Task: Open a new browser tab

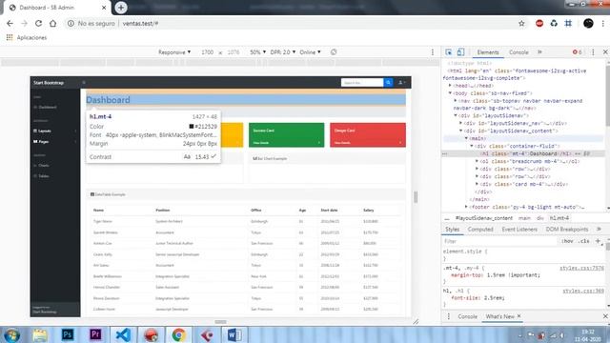Action: 121,8
